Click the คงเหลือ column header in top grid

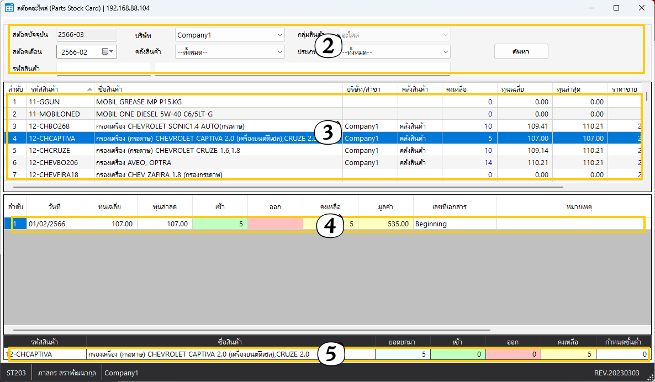(x=469, y=88)
